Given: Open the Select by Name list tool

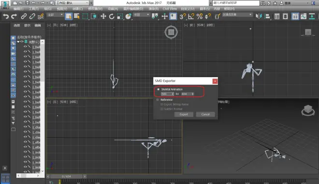Looking at the screenshot, I should pyautogui.click(x=77, y=16).
